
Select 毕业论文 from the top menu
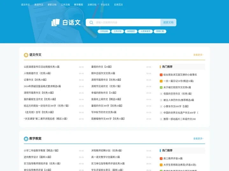click(105, 5)
